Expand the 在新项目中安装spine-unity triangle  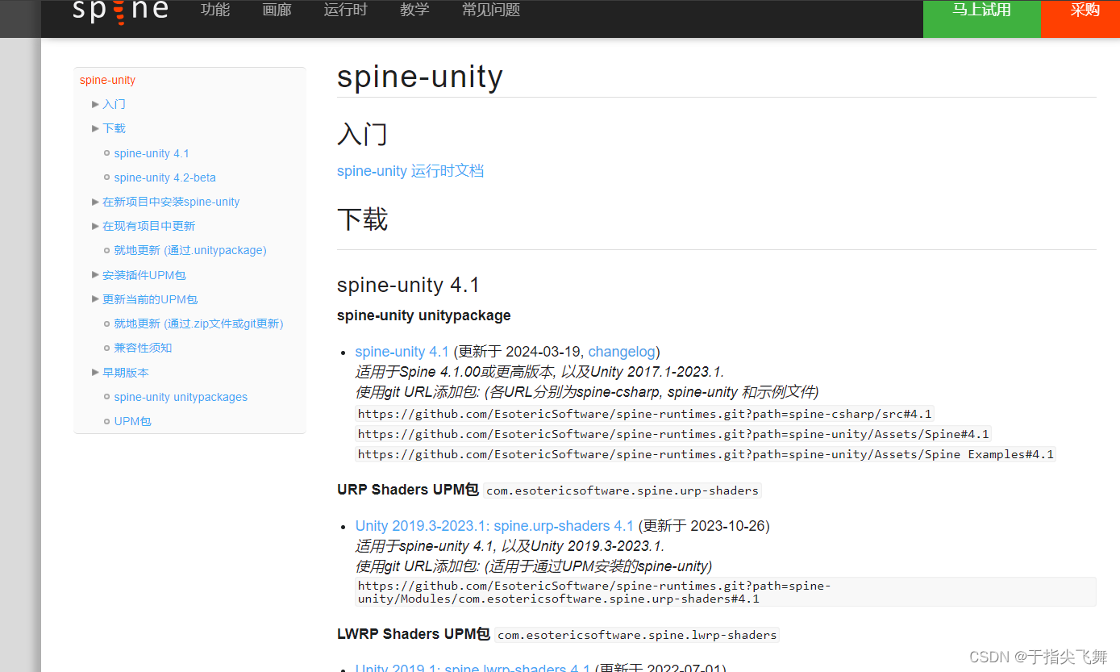point(95,202)
